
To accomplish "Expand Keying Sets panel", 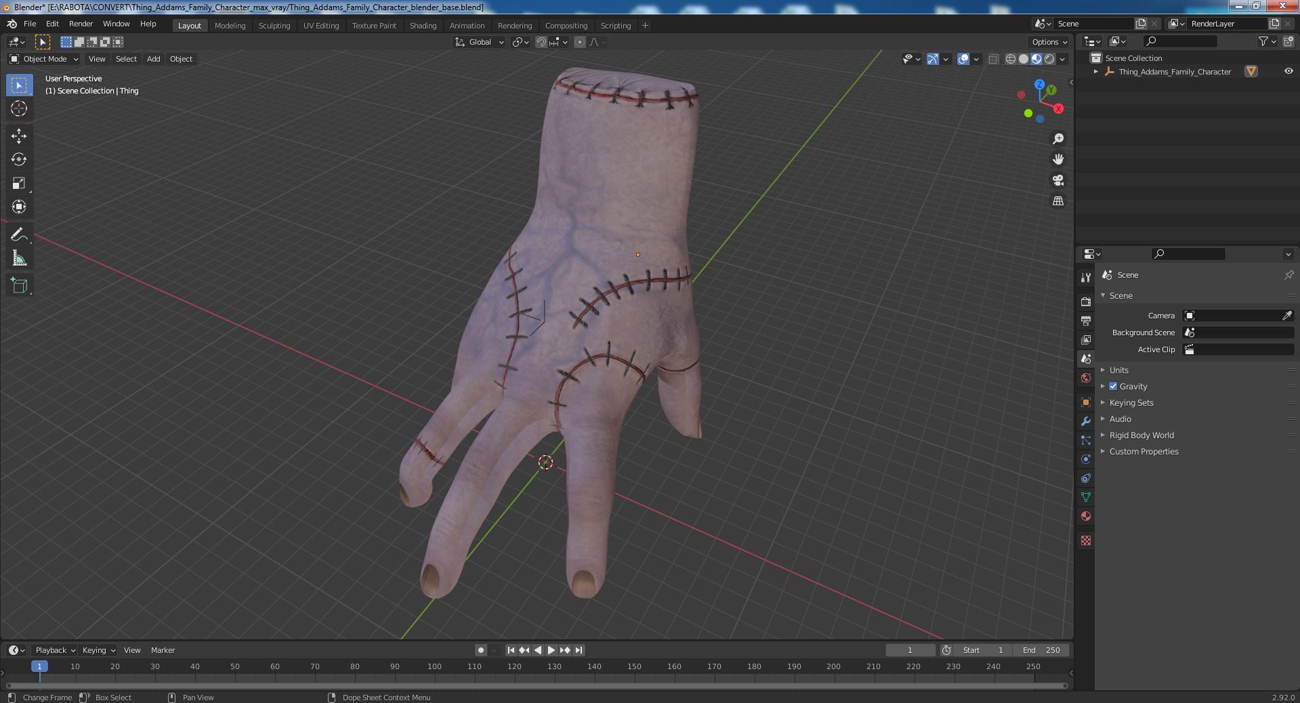I will (1131, 402).
